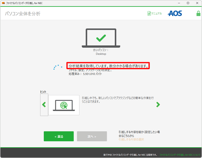Image resolution: width=202 pixels, height=158 pixels.
Task: Click the ファイル、設定、アプリケーションの決定 text
Action: click(90, 70)
